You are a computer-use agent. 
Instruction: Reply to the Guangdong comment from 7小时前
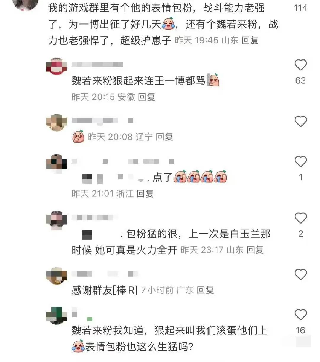coord(205,290)
